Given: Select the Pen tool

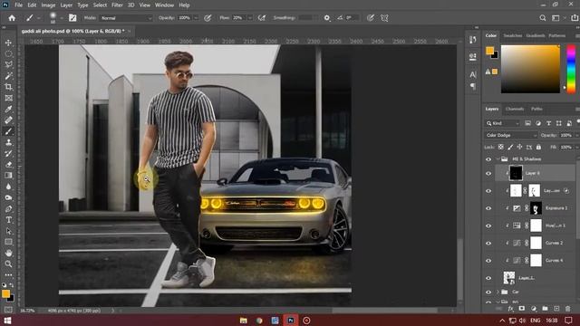Looking at the screenshot, I should click(x=8, y=209).
